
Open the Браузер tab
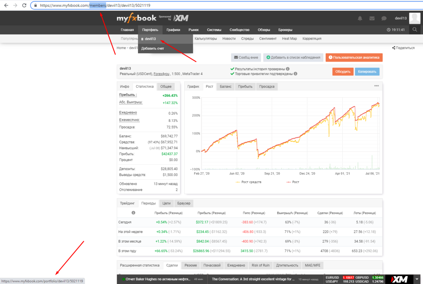184,203
